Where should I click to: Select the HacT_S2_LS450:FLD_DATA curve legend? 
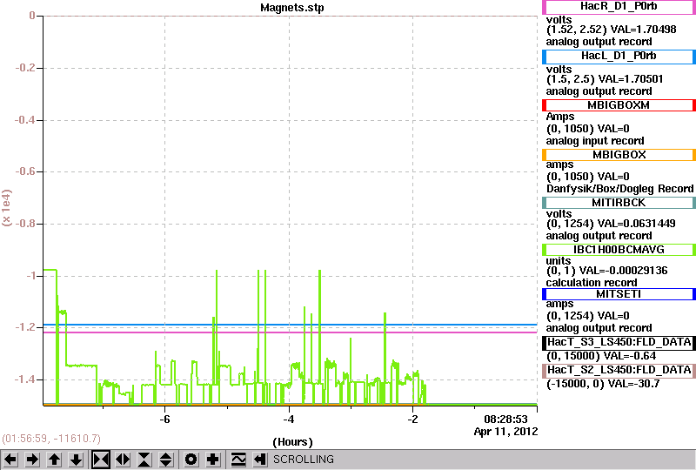pos(619,371)
